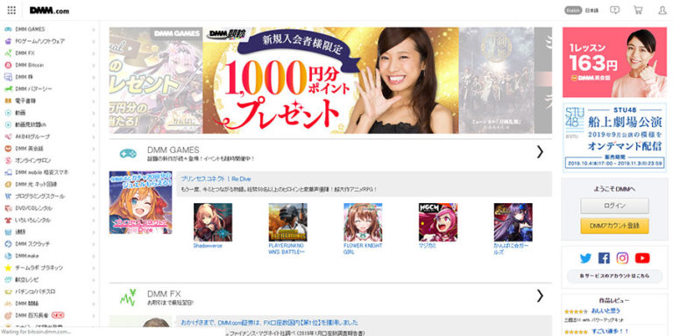The width and height of the screenshot is (673, 336).
Task: Open the apps grid menu icon
Action: pos(11,10)
